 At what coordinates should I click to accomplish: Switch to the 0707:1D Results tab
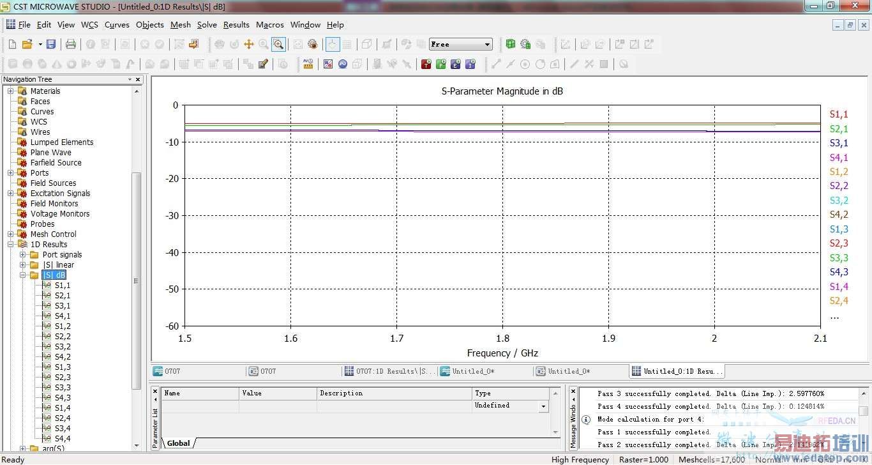390,371
